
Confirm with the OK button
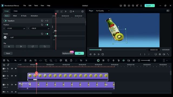pyautogui.click(x=79, y=53)
